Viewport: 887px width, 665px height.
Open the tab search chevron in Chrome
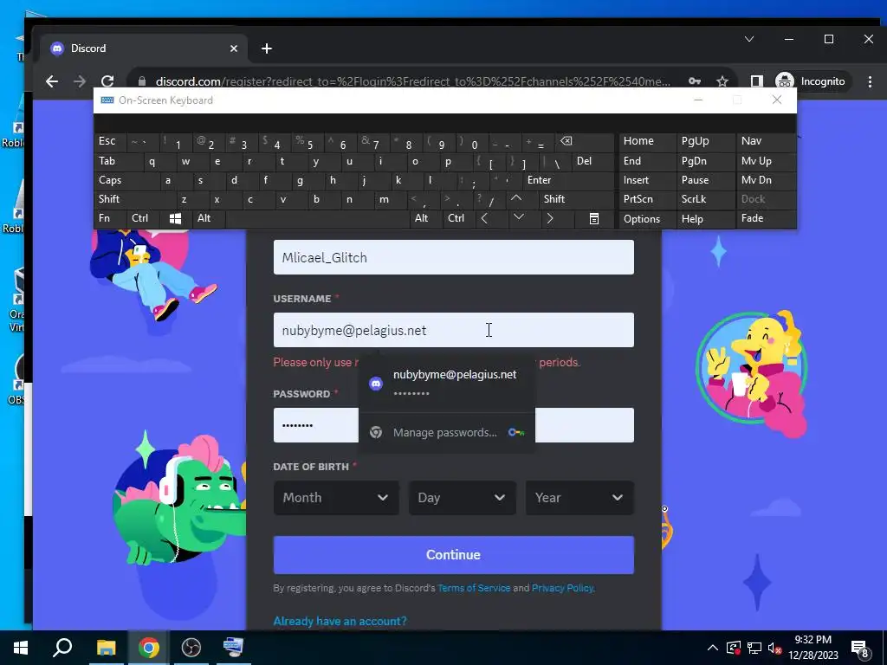tap(749, 39)
